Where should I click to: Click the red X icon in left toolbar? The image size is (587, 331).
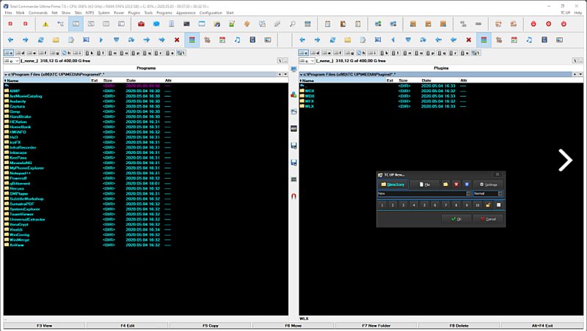(177, 40)
